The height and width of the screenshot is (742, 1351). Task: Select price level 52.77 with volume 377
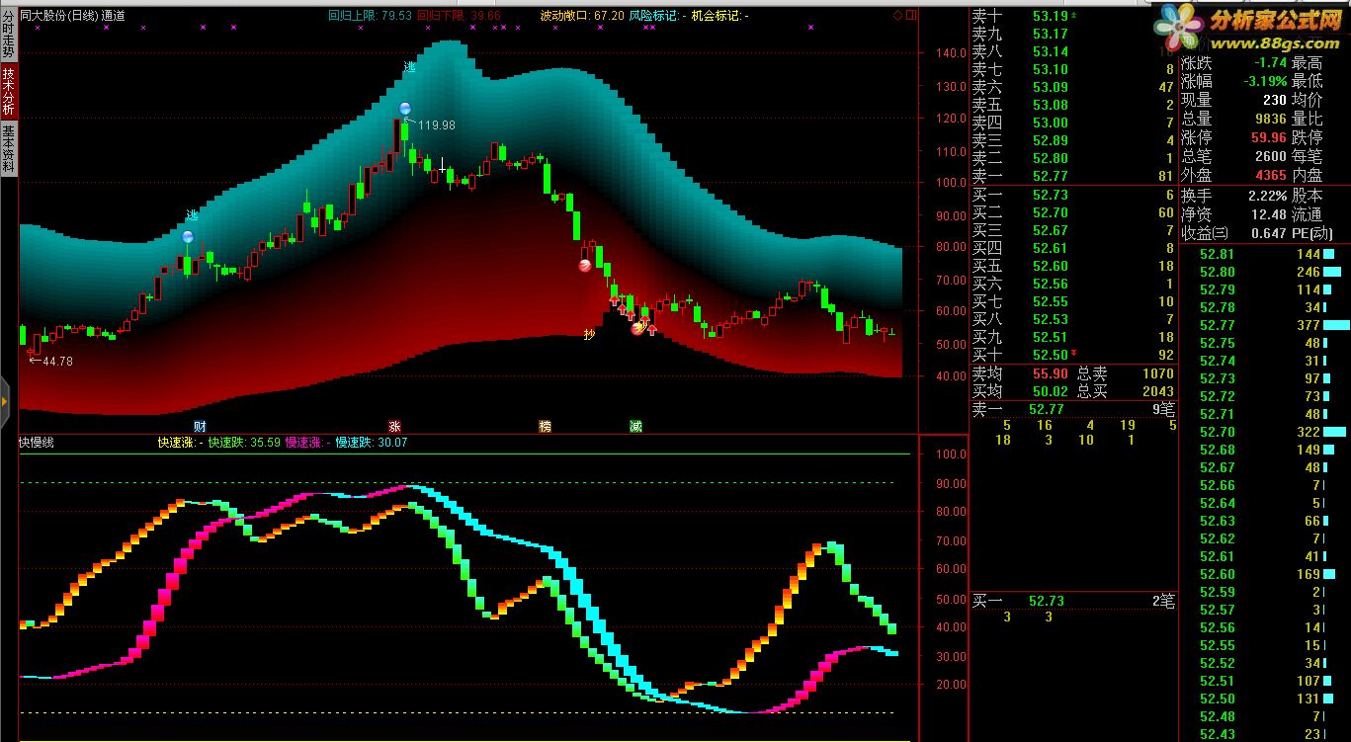pos(1265,325)
